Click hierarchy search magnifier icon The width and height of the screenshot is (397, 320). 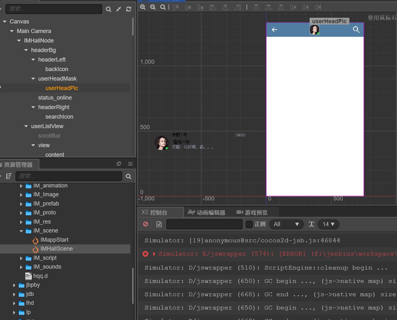click(108, 9)
